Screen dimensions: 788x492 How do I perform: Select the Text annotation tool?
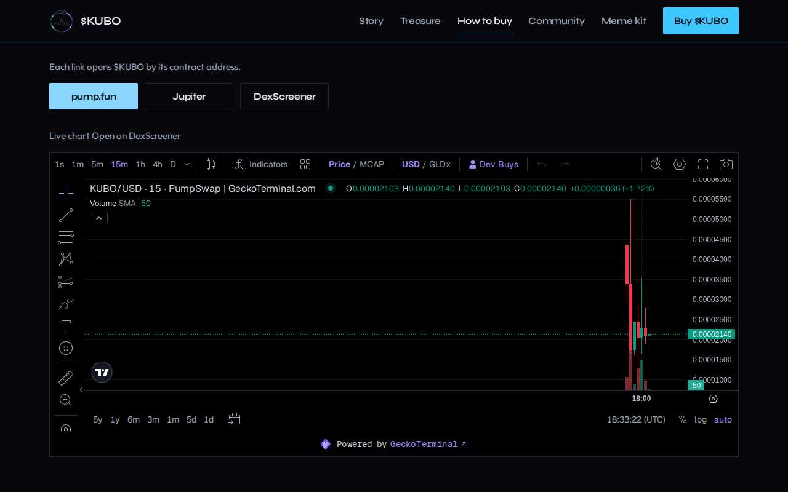(66, 326)
